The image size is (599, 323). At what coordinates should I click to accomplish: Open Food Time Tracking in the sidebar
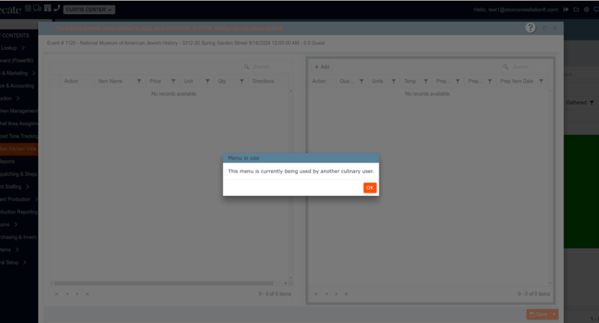(19, 137)
